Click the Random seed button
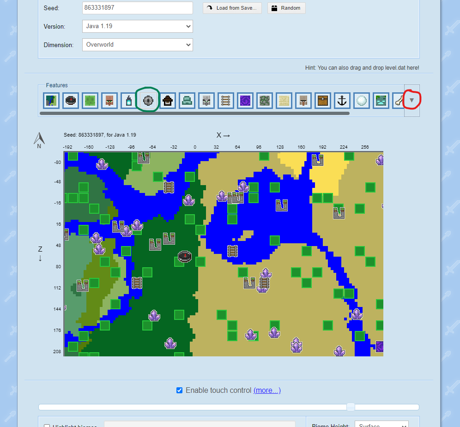 pyautogui.click(x=286, y=8)
